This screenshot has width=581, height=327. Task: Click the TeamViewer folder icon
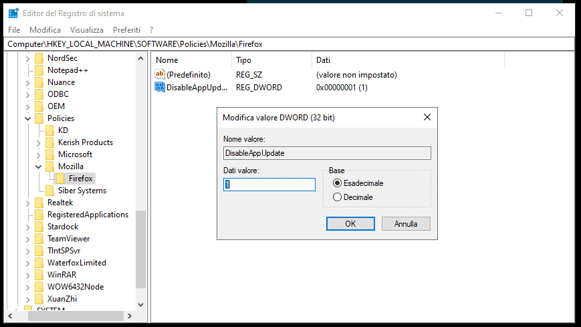point(39,238)
